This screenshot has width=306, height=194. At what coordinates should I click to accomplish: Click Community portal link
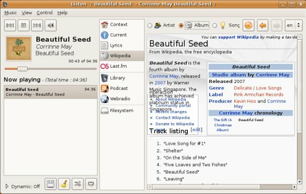click(x=173, y=106)
